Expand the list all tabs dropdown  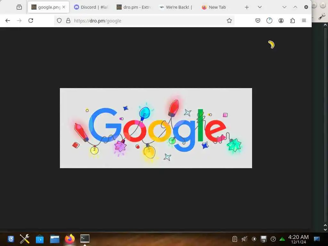260,7
